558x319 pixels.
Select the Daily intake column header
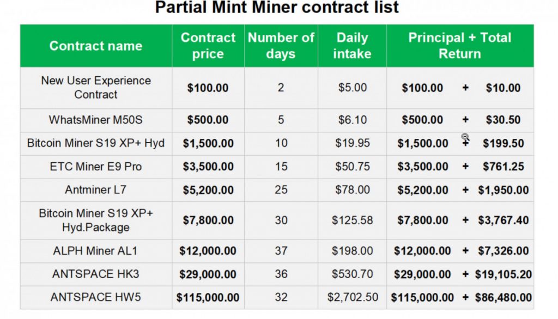click(x=352, y=46)
